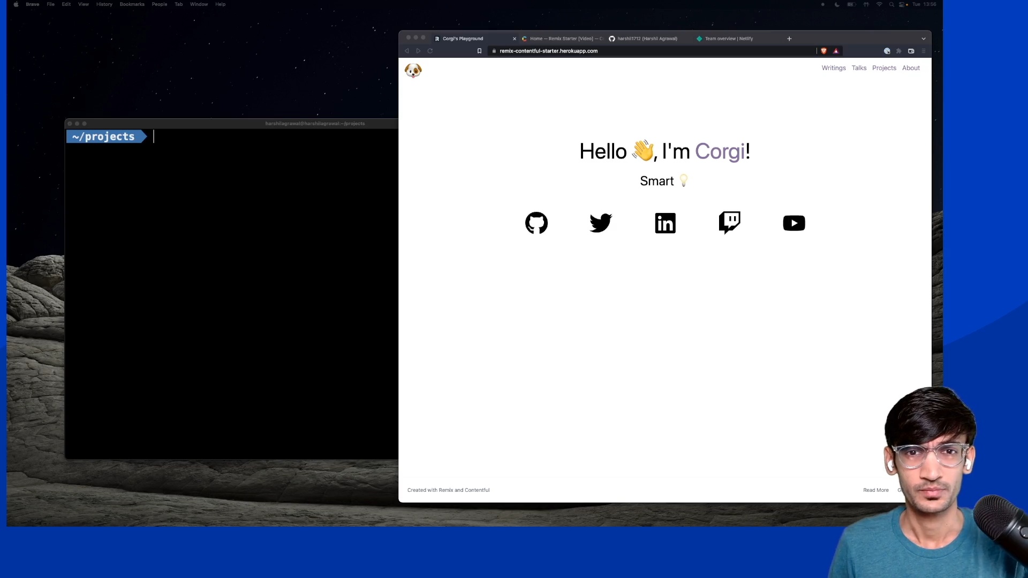Click the Read More button at footer

876,490
